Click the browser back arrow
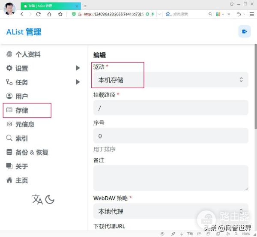257x237 pixels. click(x=22, y=14)
